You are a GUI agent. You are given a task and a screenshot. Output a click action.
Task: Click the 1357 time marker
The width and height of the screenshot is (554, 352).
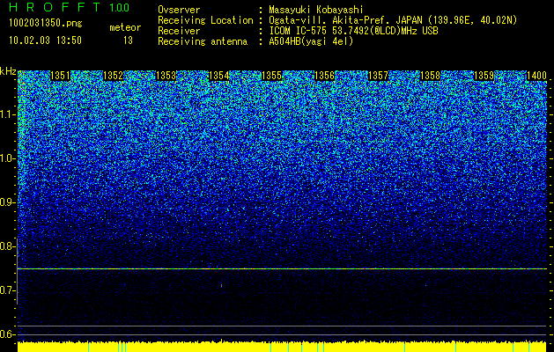[x=378, y=76]
